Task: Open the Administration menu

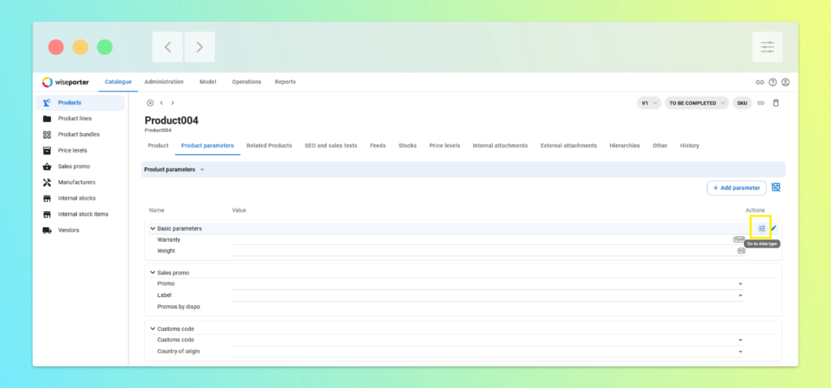Action: tap(164, 82)
